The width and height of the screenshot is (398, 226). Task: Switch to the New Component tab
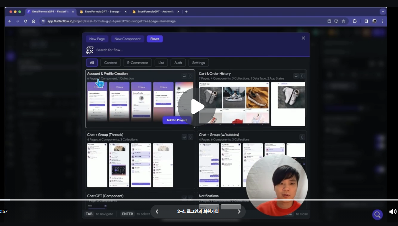pos(127,39)
